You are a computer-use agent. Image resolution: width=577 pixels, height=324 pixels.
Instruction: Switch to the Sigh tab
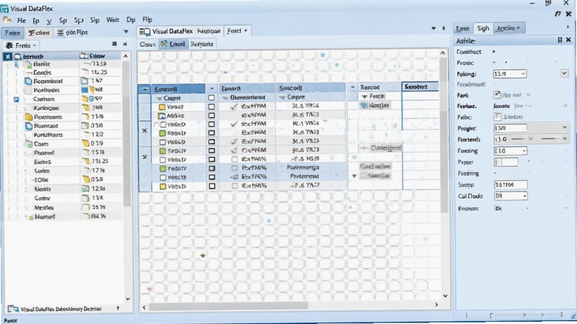click(483, 28)
